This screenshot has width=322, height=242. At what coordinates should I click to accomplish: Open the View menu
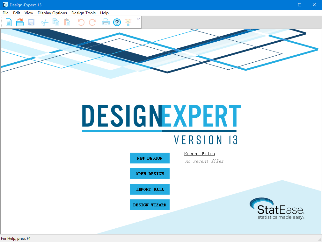coord(29,13)
